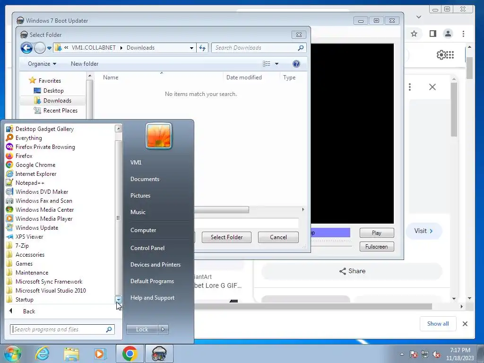Open Pictures from Start menu
This screenshot has width=484, height=363.
tap(140, 196)
